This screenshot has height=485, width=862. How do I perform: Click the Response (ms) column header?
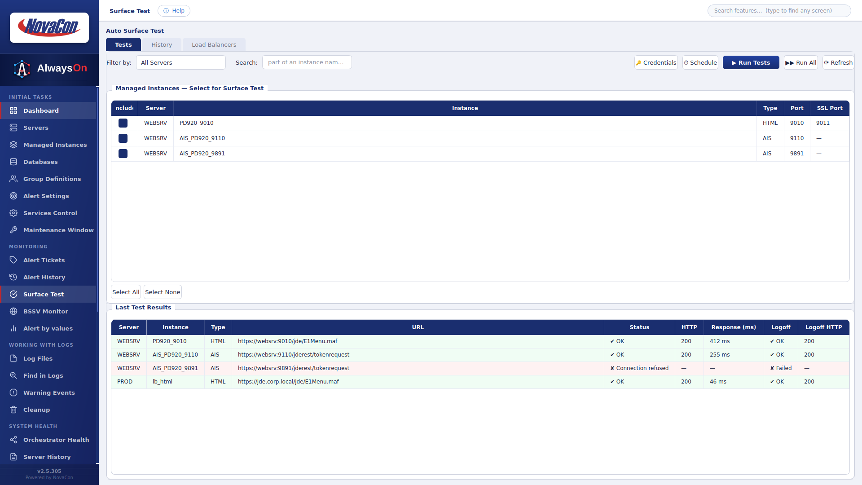tap(734, 327)
